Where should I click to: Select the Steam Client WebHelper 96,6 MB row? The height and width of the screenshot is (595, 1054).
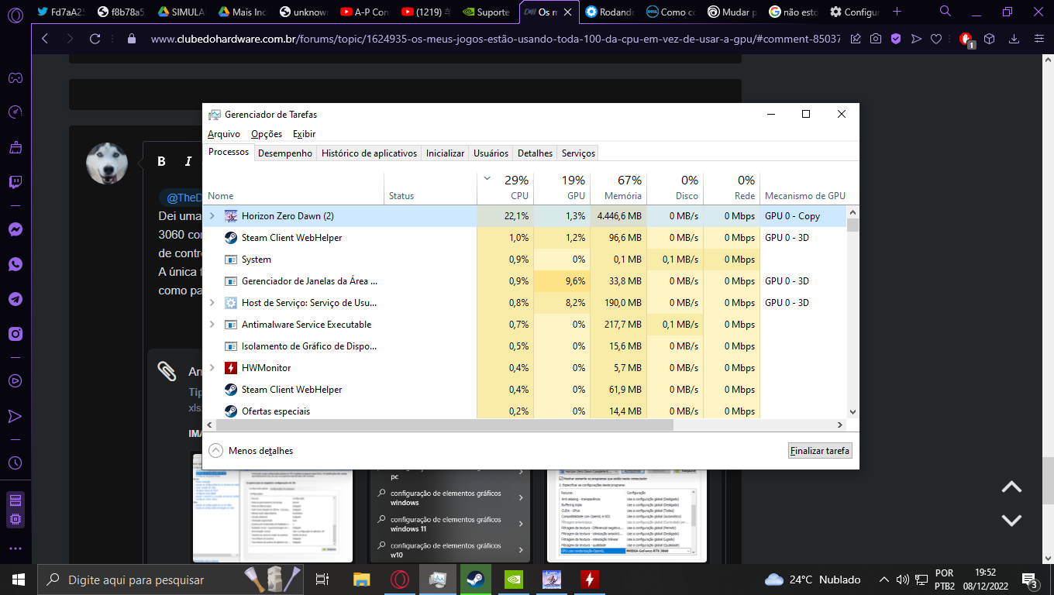(526, 238)
